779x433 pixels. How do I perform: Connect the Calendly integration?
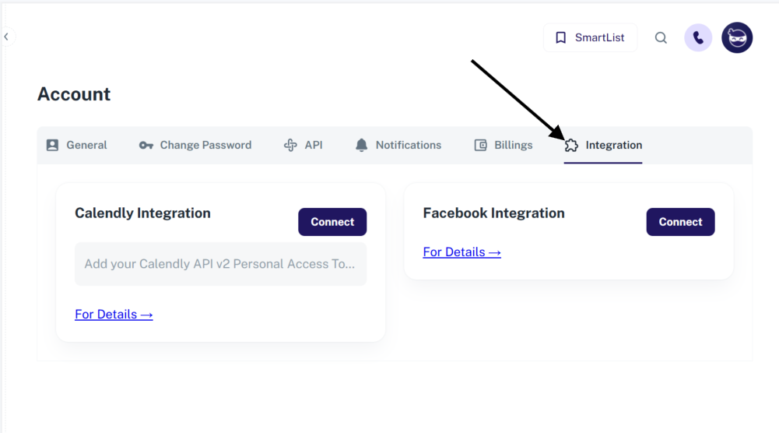[x=332, y=222]
